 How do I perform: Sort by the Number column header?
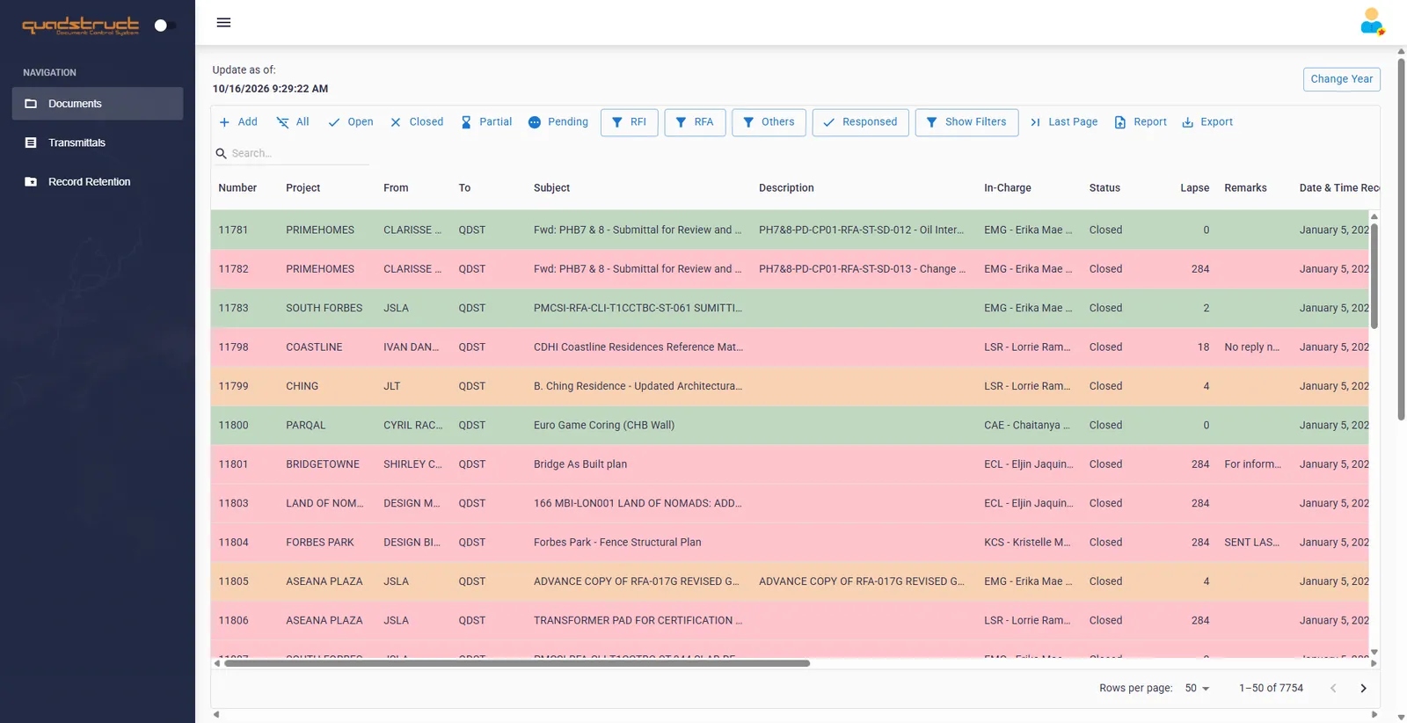coord(237,188)
